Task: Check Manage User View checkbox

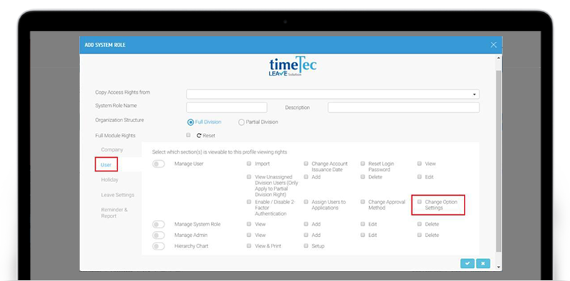Action: (420, 164)
